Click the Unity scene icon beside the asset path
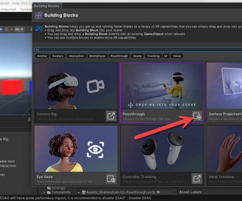The height and width of the screenshot is (201, 242). (84, 192)
